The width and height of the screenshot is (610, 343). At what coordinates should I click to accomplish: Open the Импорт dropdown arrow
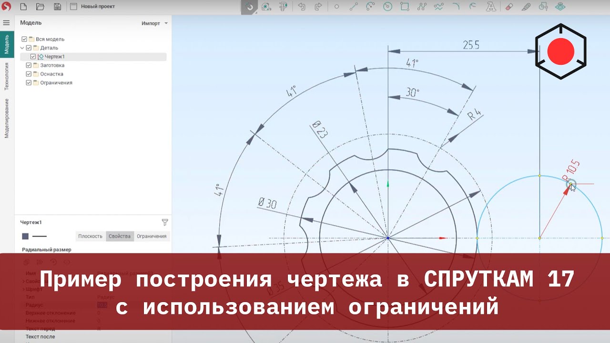(166, 23)
